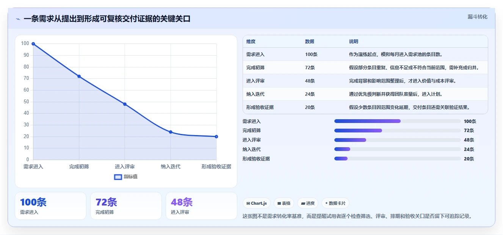Click the 完成初筛 x-axis label

79,167
